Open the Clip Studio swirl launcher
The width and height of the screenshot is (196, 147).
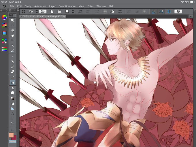pos(42,12)
